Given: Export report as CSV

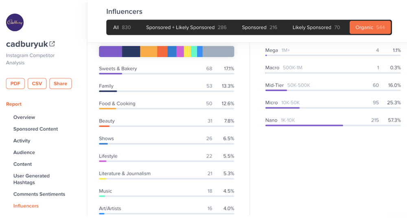Looking at the screenshot, I should point(37,83).
